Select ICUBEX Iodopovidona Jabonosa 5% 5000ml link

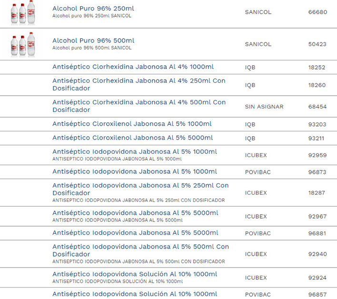tap(135, 213)
